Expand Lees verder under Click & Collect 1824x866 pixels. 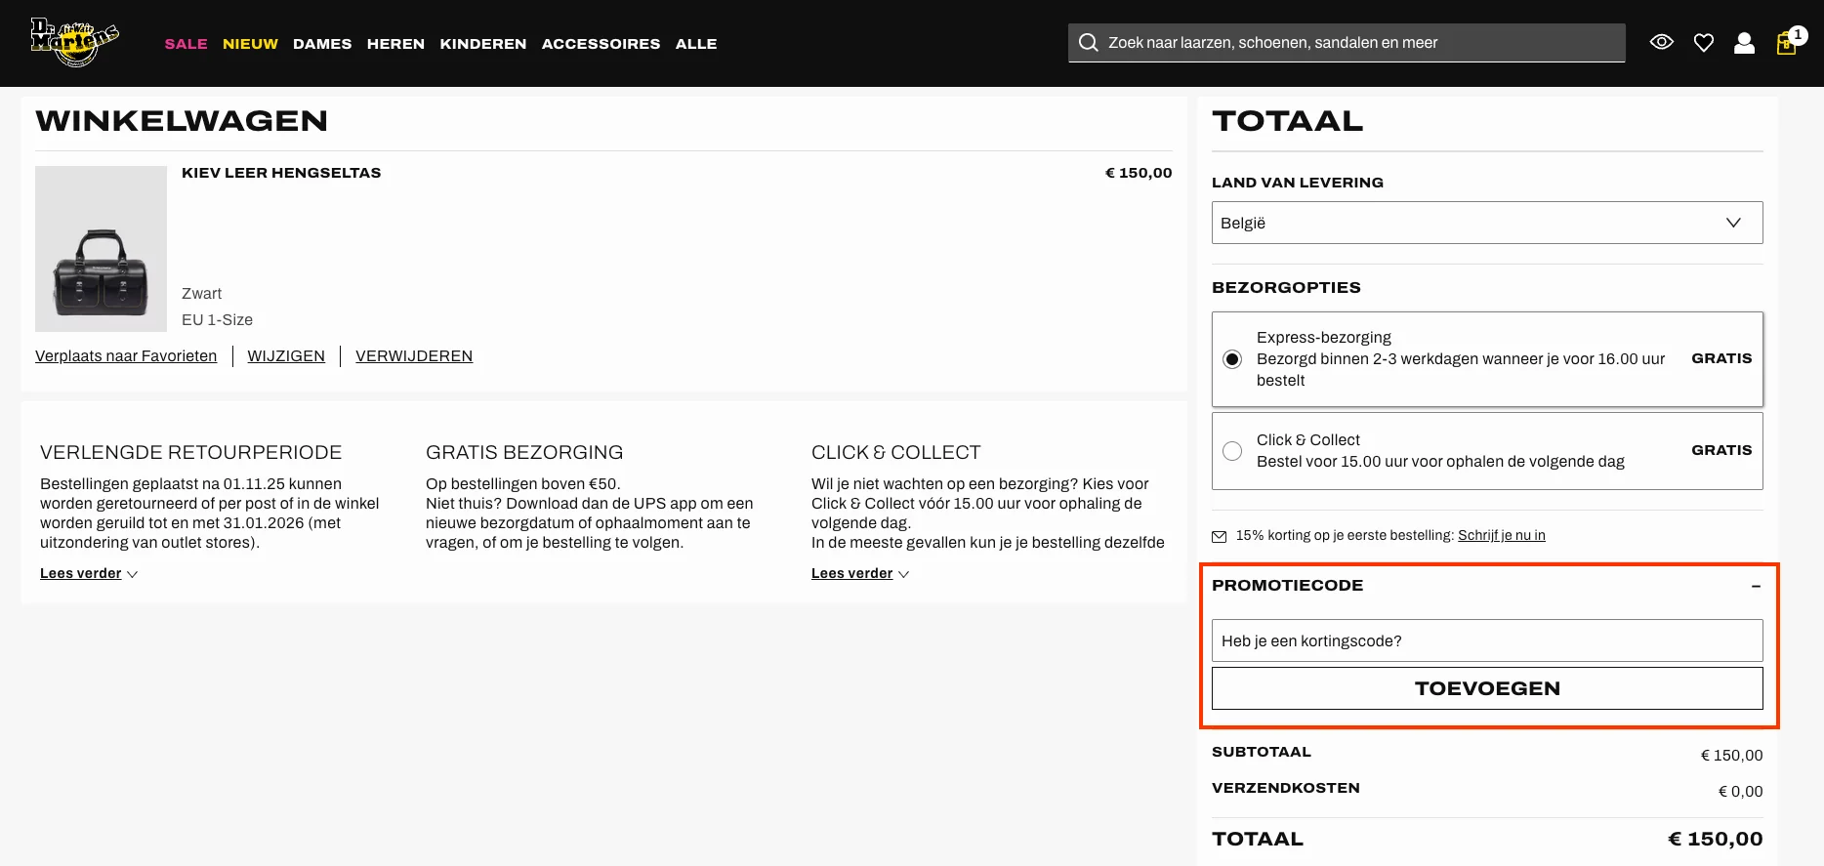[x=850, y=573]
